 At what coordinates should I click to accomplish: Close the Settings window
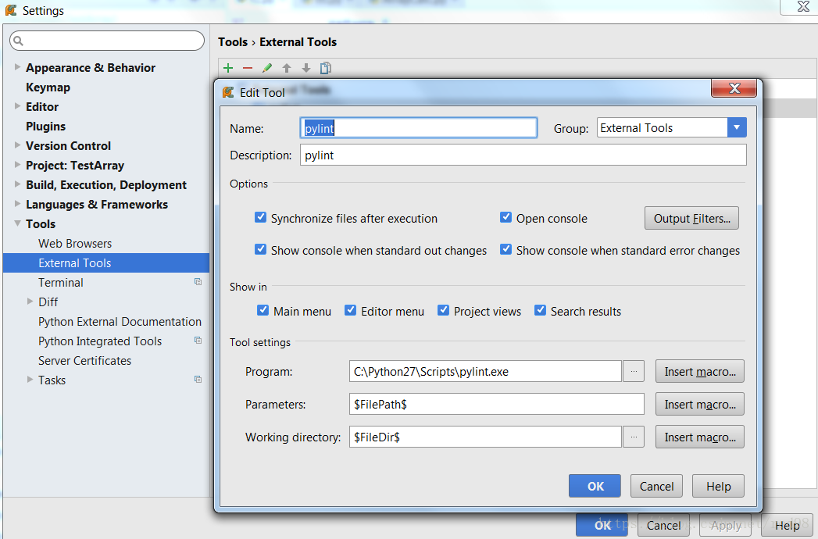tap(803, 6)
